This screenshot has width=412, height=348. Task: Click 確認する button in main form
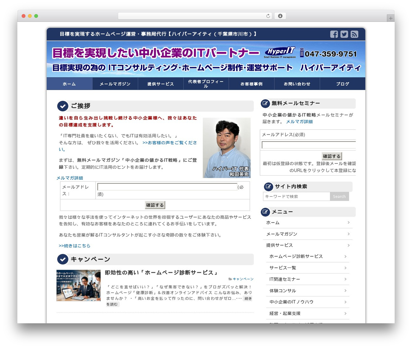pyautogui.click(x=155, y=205)
